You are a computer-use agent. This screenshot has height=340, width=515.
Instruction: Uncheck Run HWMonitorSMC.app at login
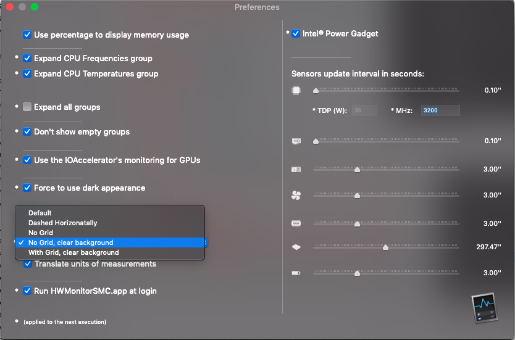(x=27, y=291)
